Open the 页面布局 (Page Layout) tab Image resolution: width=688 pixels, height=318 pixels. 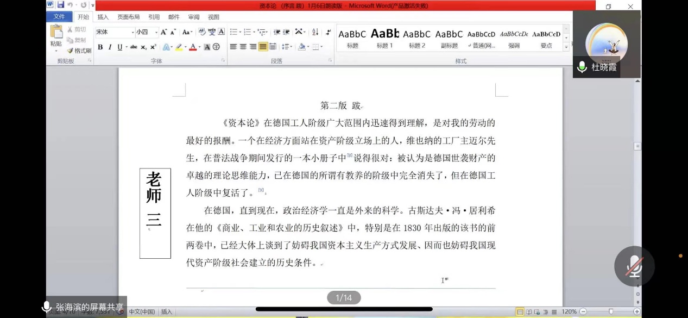[128, 17]
